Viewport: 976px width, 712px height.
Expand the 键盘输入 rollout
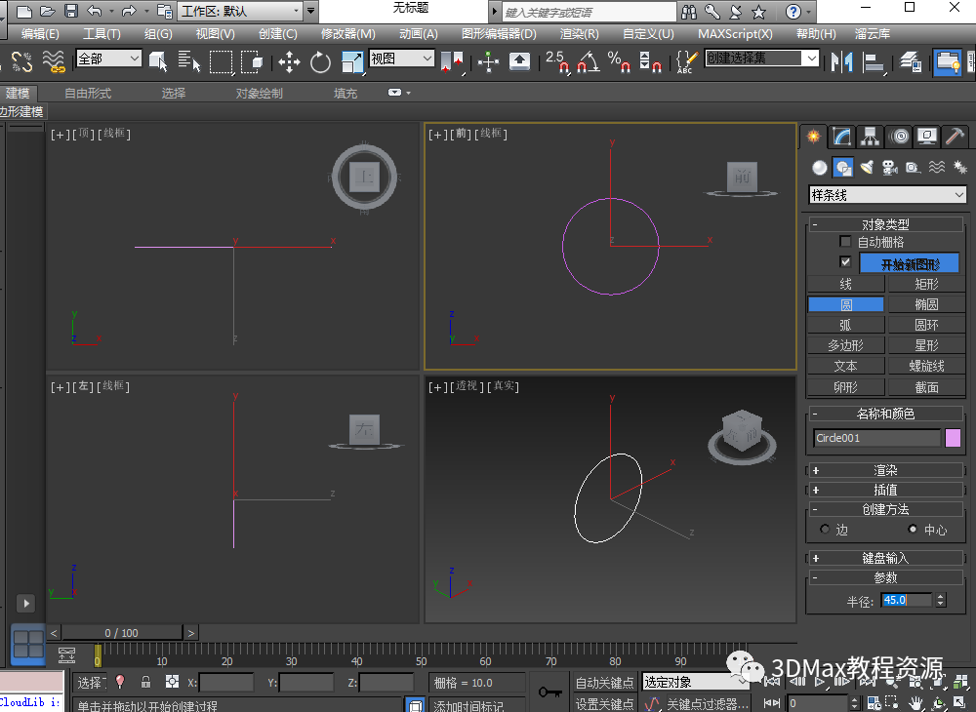click(x=885, y=558)
